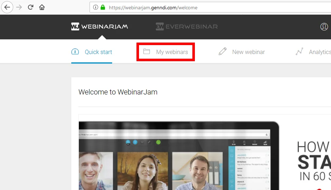Click the browser forward arrow button
The height and width of the screenshot is (190, 331).
coord(19,8)
